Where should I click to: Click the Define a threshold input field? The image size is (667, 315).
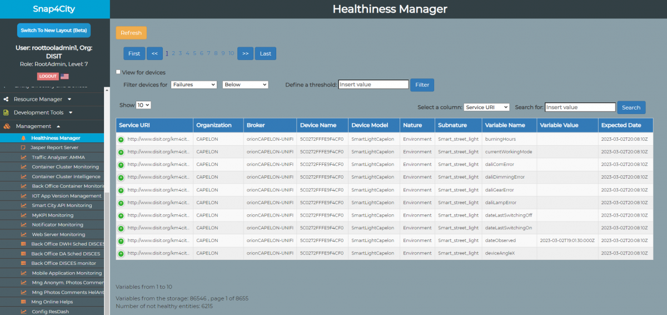pyautogui.click(x=373, y=85)
